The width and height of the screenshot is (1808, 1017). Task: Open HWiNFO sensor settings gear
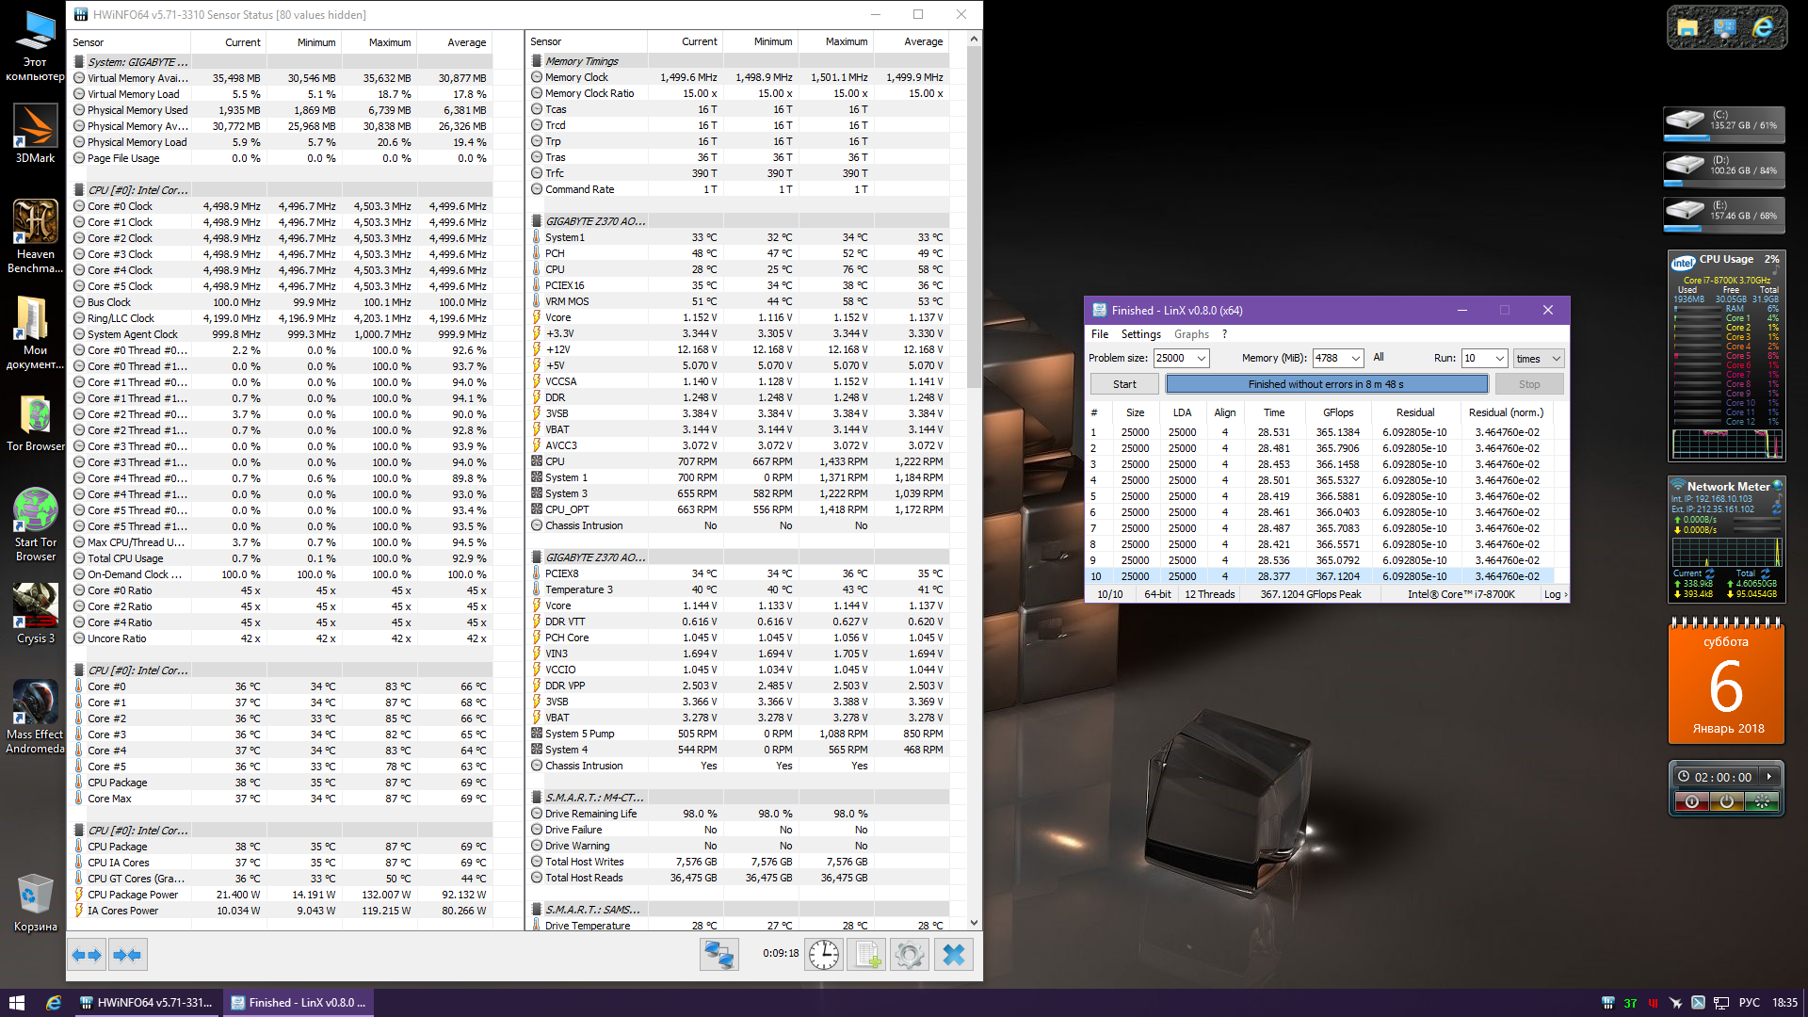pos(910,955)
